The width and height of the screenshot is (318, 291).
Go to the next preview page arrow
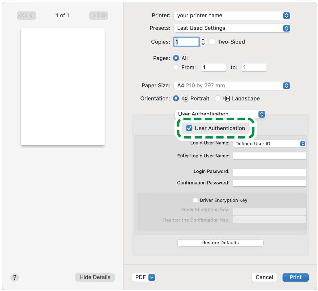click(x=94, y=15)
